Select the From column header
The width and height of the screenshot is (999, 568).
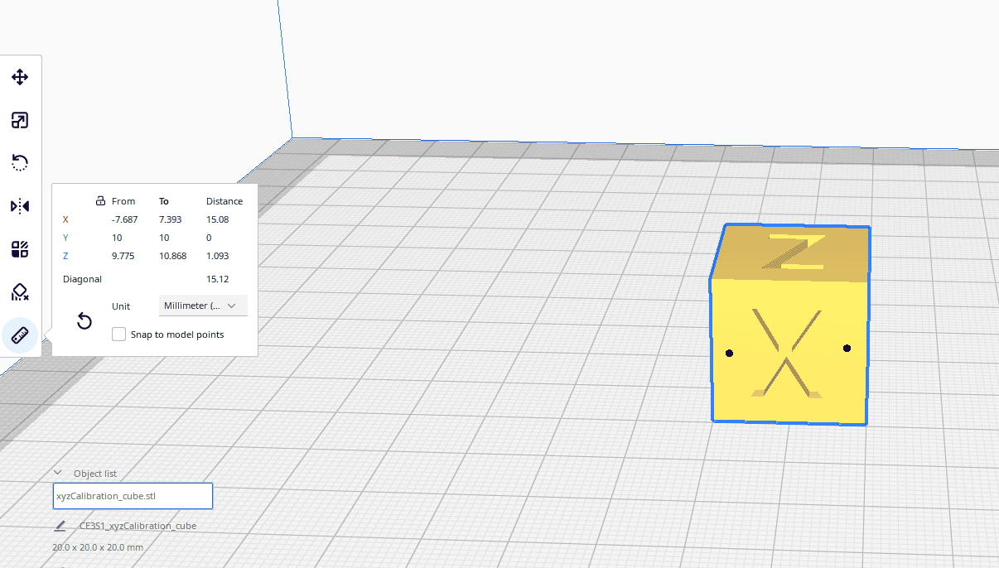(x=123, y=201)
